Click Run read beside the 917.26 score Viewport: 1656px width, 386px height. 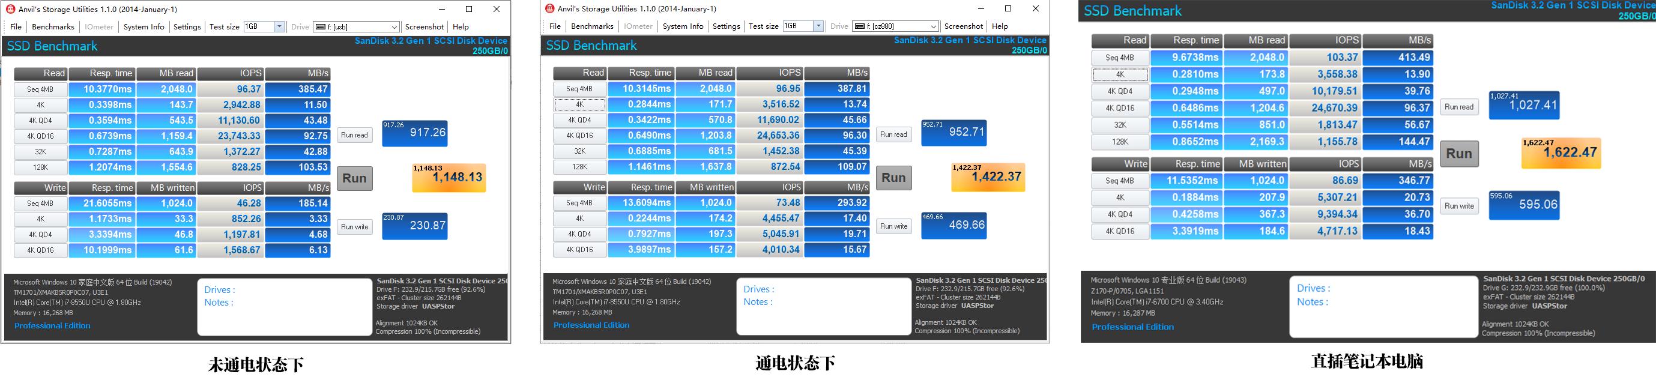355,136
